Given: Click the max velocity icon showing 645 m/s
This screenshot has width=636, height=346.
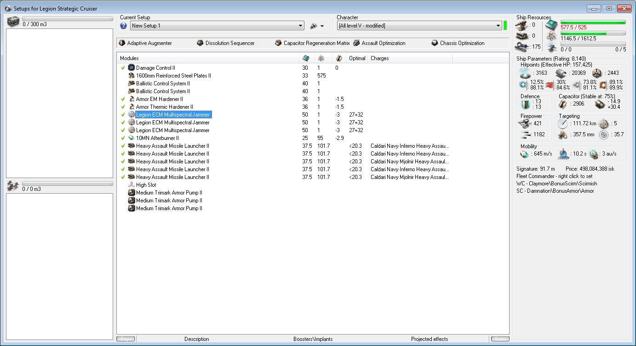Looking at the screenshot, I should (x=525, y=154).
